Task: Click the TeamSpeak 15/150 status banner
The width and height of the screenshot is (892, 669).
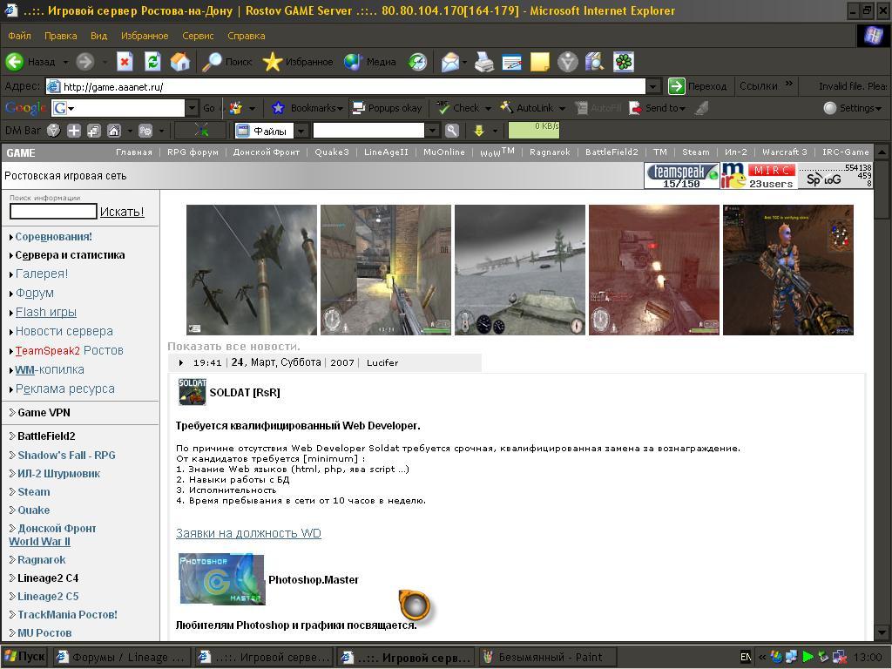Action: tap(681, 176)
